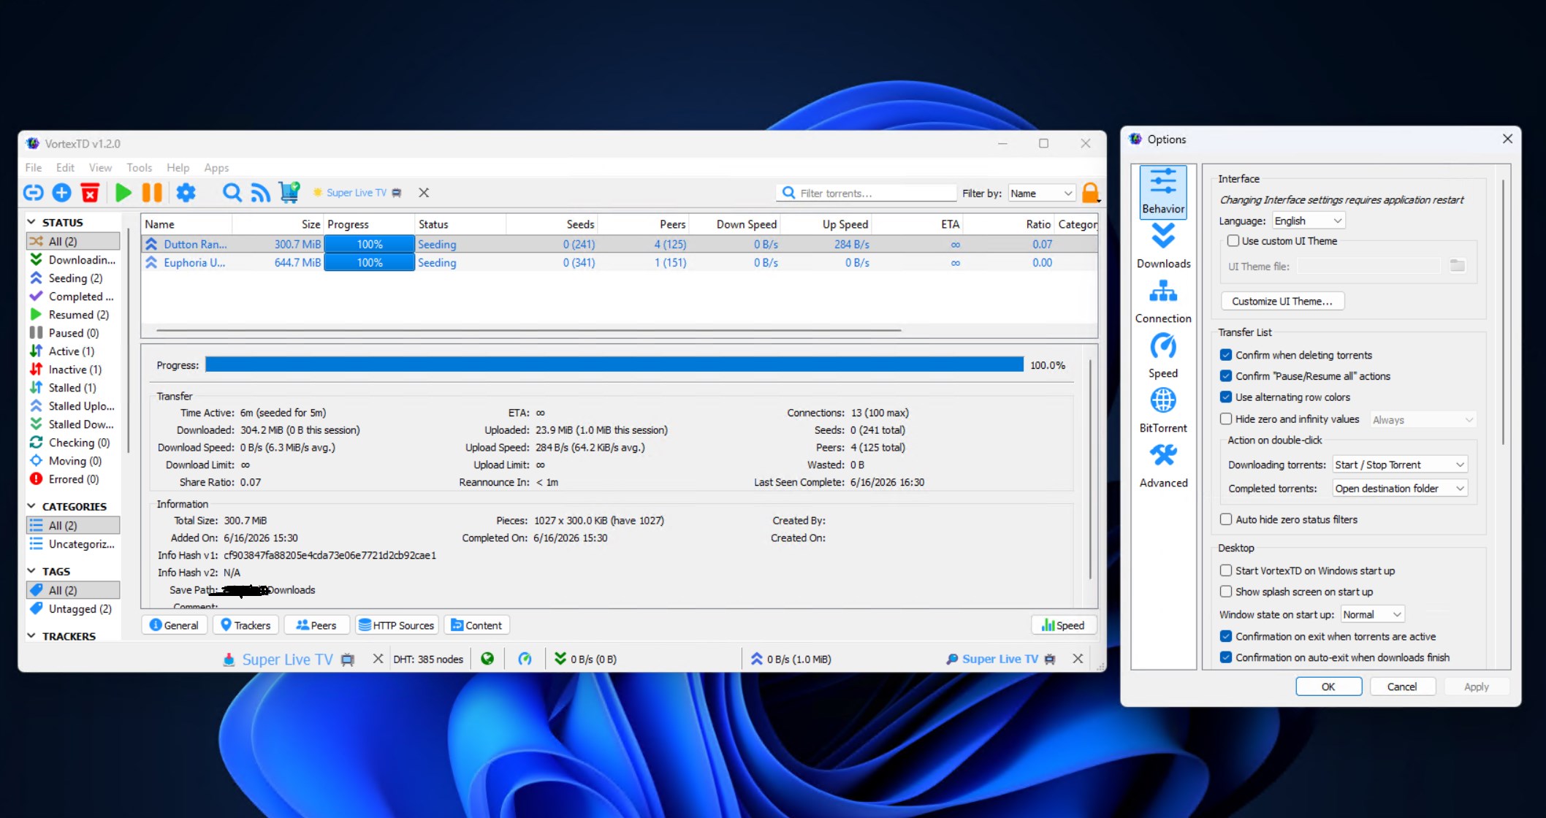Select Connection section in Options

(x=1163, y=301)
